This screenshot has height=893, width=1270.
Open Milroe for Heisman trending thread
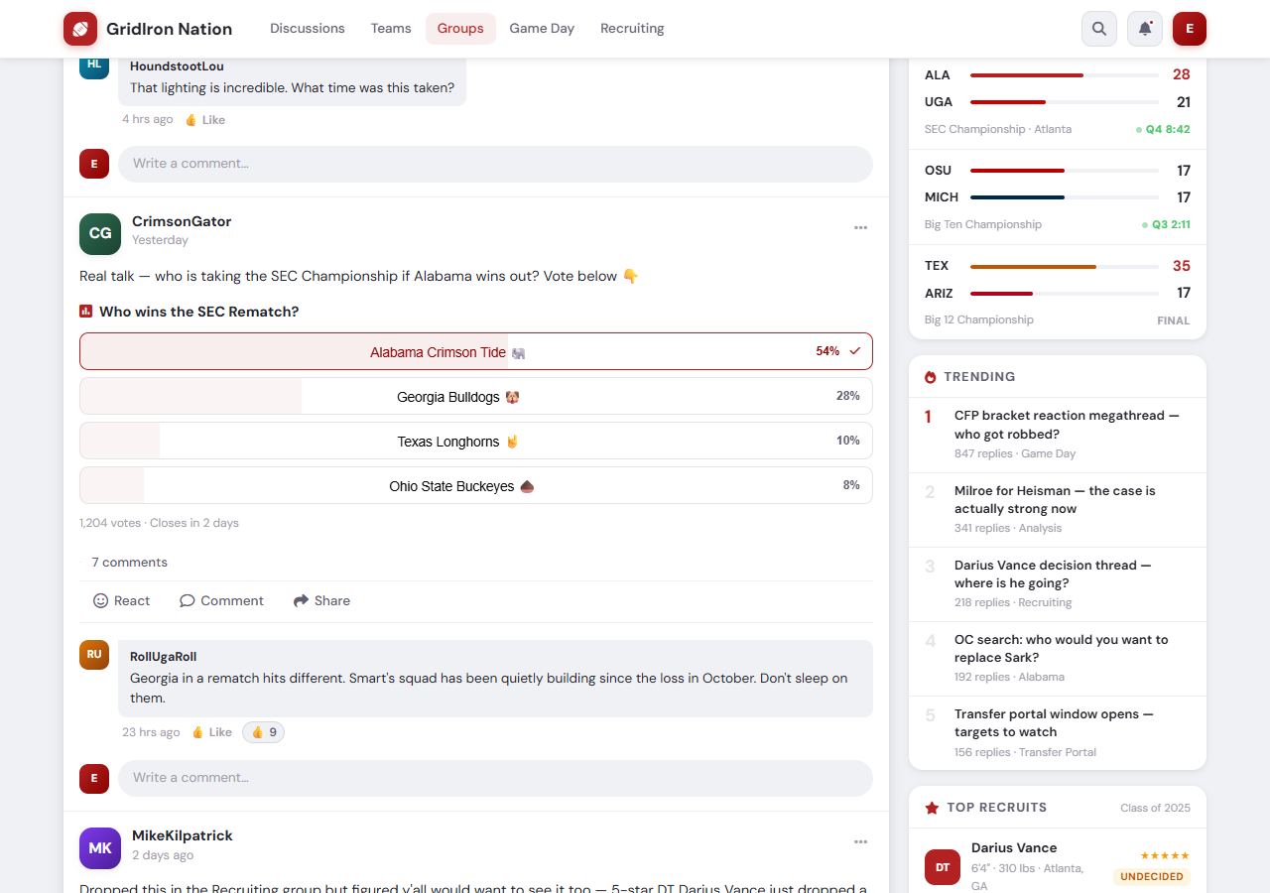pos(1055,499)
